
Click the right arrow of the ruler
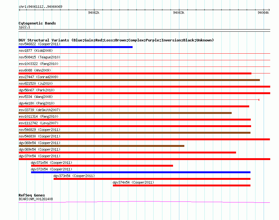click(269, 10)
